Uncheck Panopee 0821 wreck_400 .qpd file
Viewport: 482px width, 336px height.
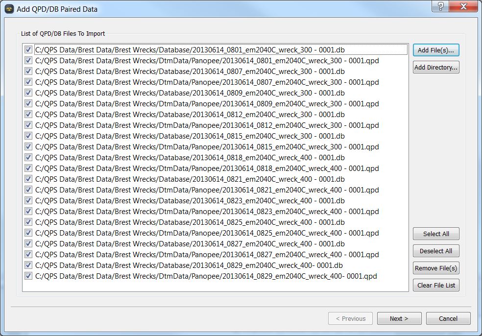28,190
